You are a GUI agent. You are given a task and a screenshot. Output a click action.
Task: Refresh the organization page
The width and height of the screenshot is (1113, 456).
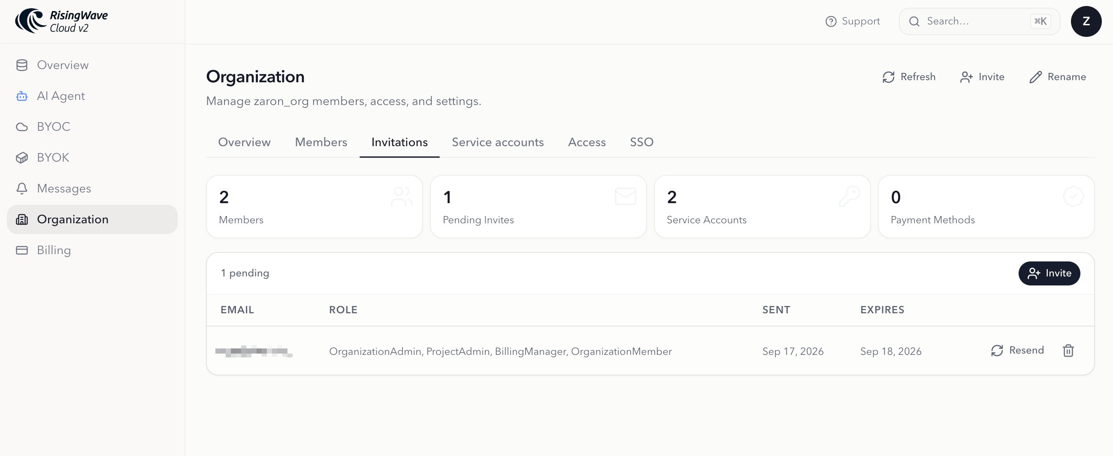click(908, 77)
